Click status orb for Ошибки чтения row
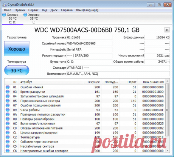The image size is (174, 157). point(8,87)
